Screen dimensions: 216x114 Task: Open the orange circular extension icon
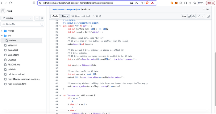coord(172,3)
